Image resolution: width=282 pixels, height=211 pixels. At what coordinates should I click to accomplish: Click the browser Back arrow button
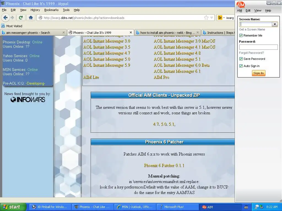(6, 18)
